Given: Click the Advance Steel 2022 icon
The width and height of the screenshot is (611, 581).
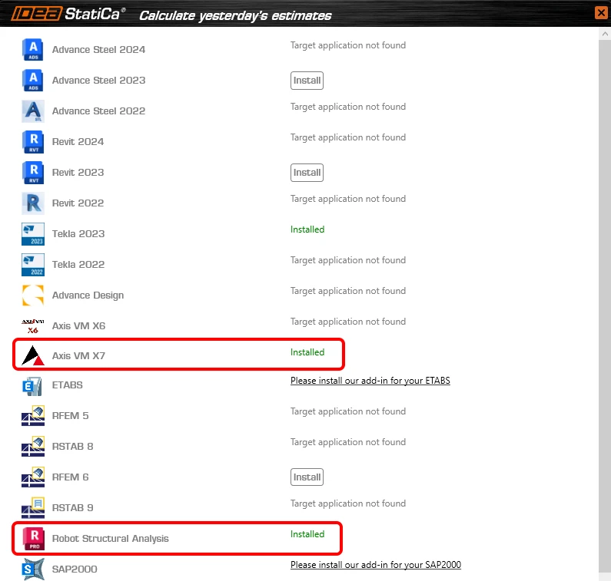Looking at the screenshot, I should (x=33, y=111).
